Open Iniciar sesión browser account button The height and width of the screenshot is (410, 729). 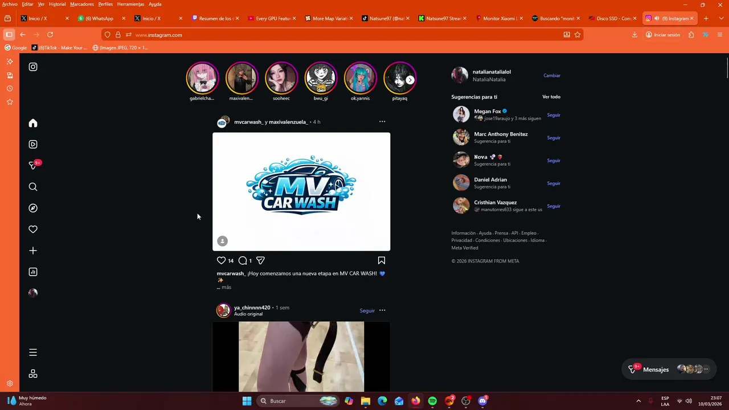pyautogui.click(x=663, y=35)
